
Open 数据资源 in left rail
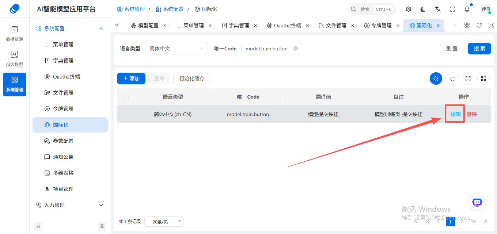pos(15,34)
